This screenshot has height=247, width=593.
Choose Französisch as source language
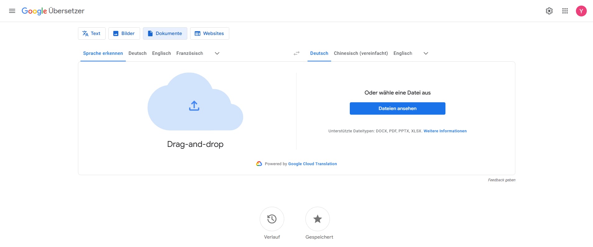coord(190,53)
